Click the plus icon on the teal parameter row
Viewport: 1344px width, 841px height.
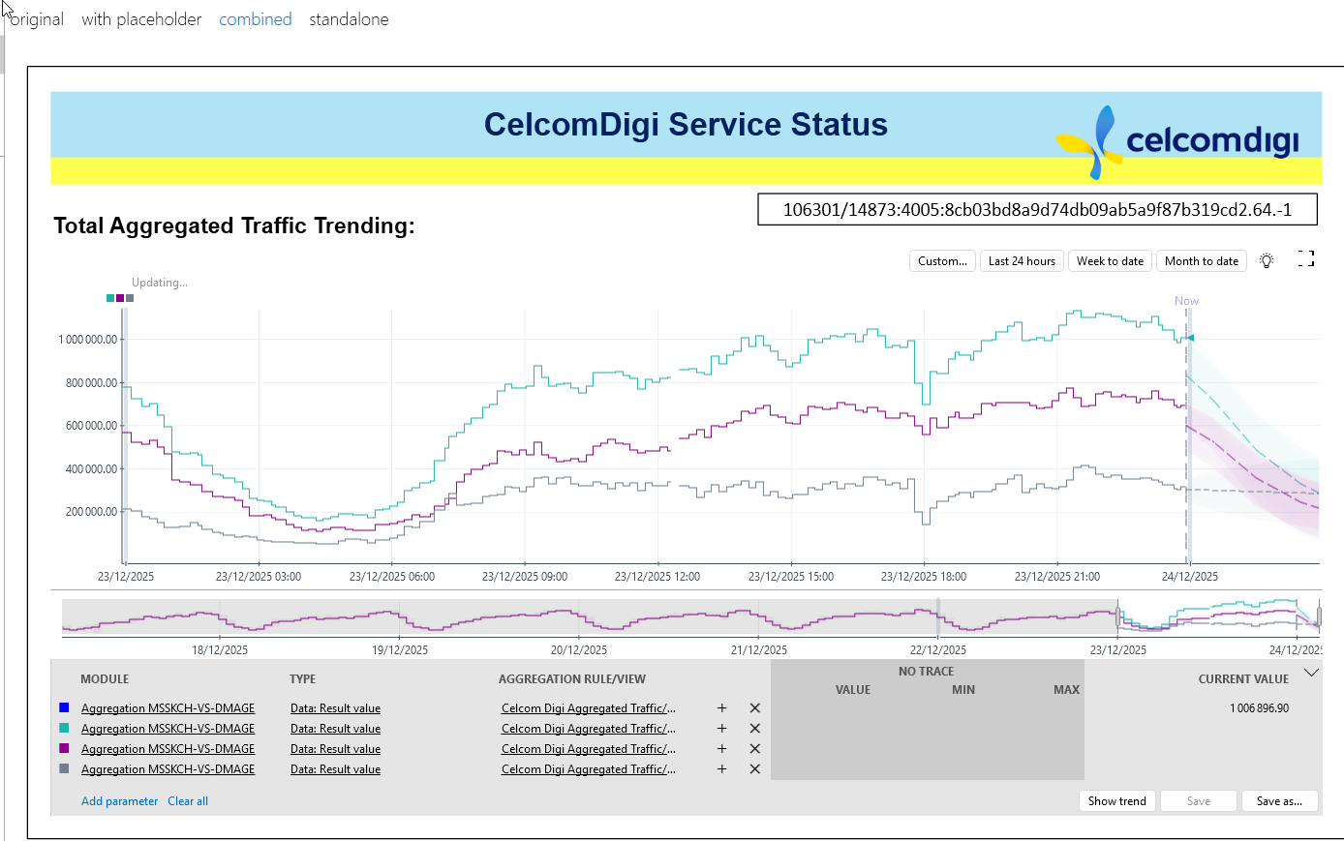pyautogui.click(x=721, y=729)
